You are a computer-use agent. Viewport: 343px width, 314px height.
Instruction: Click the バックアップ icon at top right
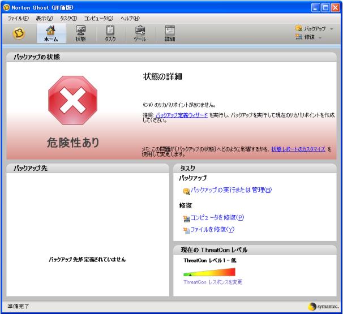(299, 28)
